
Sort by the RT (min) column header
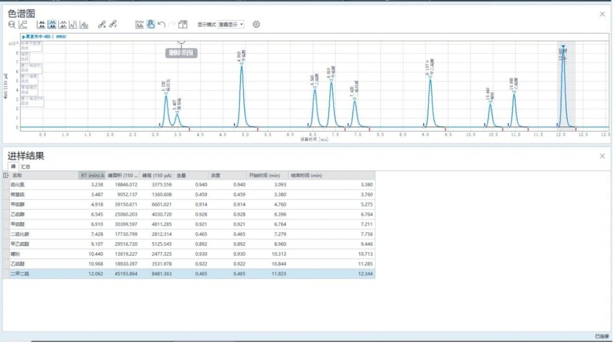91,175
